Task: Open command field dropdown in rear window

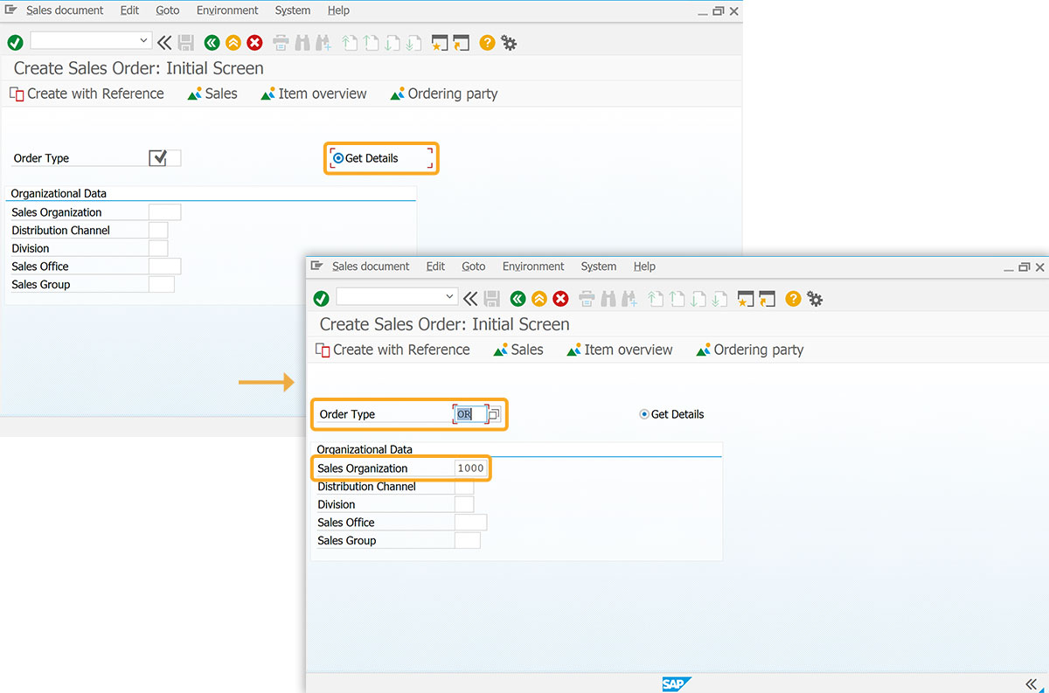Action: click(x=144, y=40)
